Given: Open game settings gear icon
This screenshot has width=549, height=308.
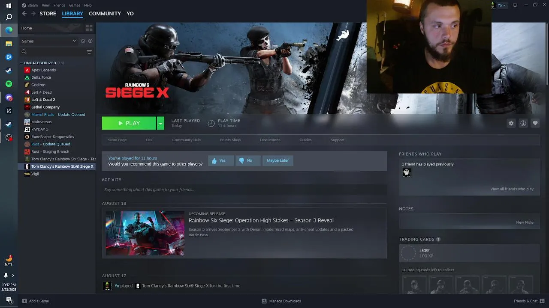Looking at the screenshot, I should 511,123.
